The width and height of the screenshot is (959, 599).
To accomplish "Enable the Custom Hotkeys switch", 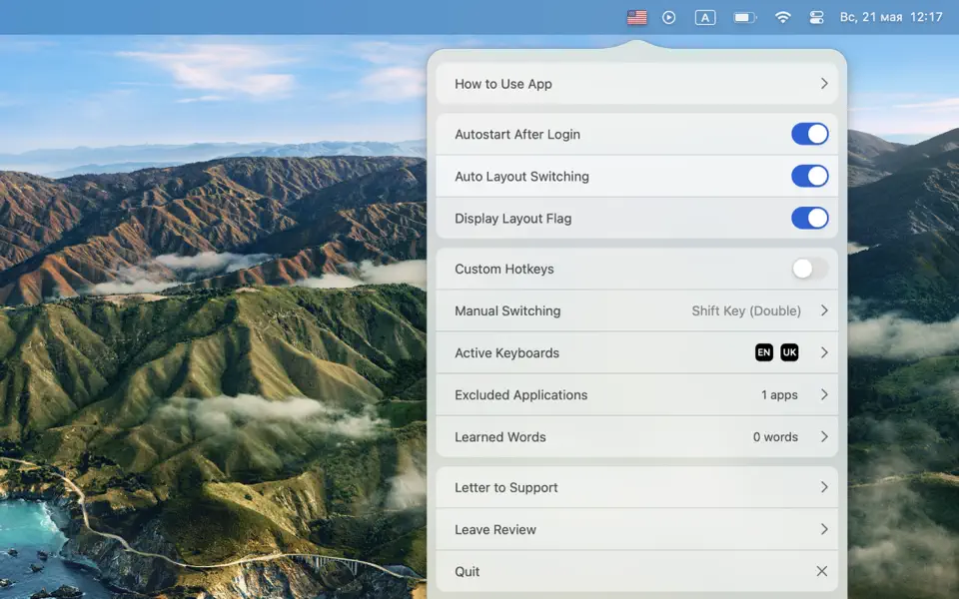I will point(810,269).
